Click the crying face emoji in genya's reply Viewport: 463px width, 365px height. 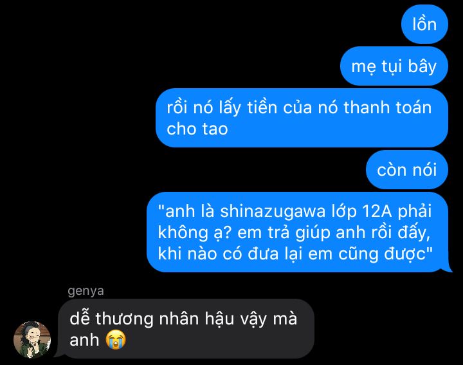coord(116,340)
